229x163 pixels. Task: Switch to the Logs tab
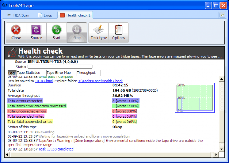[44, 15]
